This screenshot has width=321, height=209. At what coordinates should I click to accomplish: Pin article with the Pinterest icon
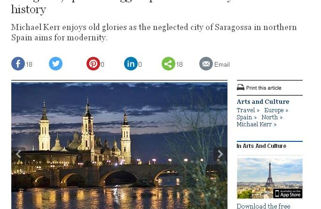click(x=93, y=63)
